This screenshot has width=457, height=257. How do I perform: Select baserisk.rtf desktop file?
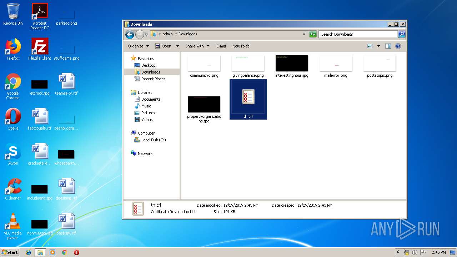pyautogui.click(x=66, y=224)
